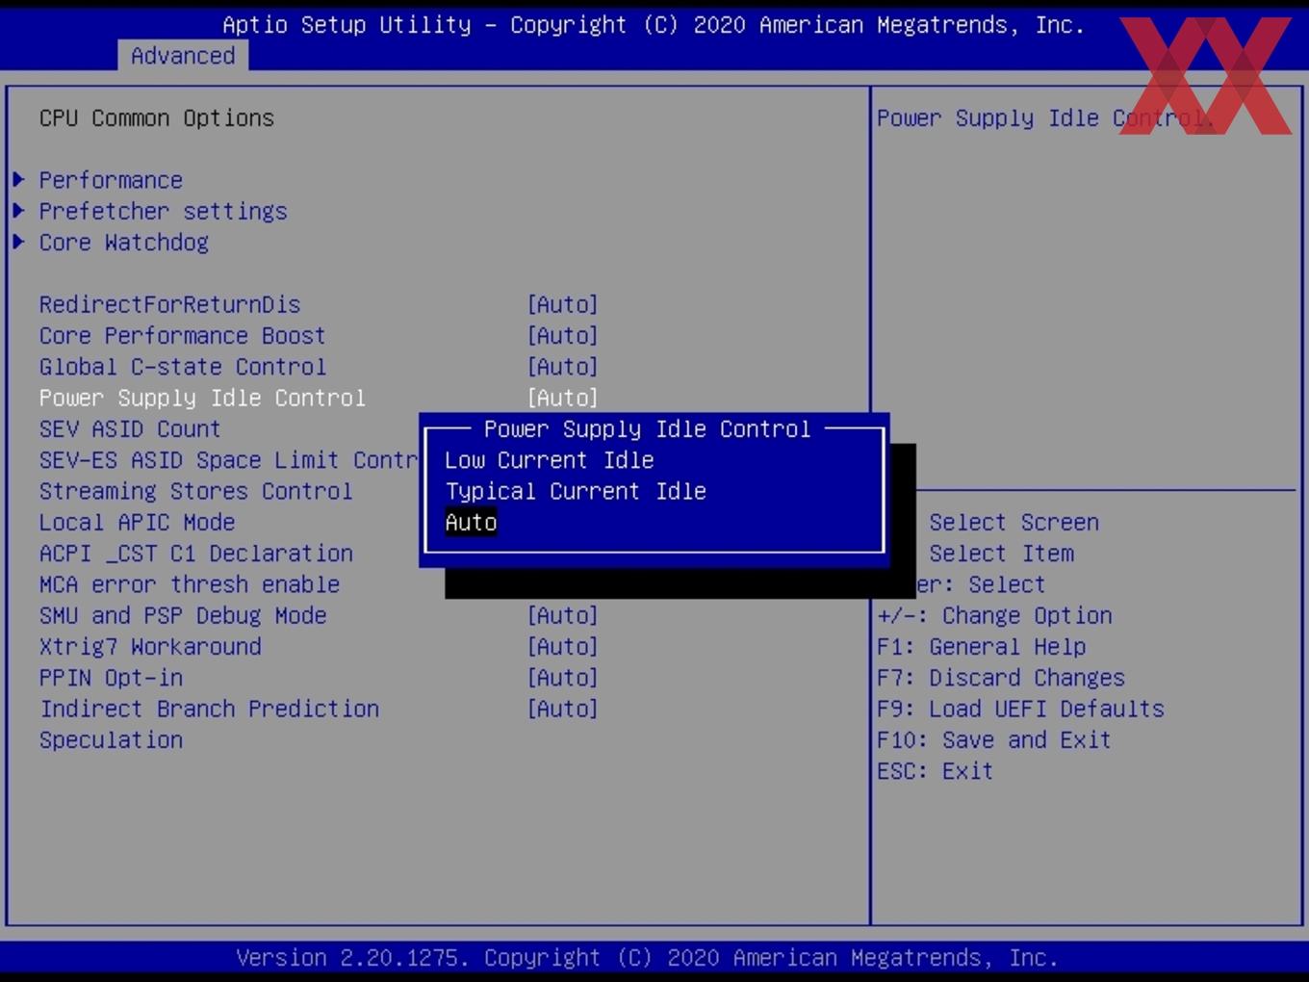1309x982 pixels.
Task: Choose Typical Current Idle option
Action: 576,491
